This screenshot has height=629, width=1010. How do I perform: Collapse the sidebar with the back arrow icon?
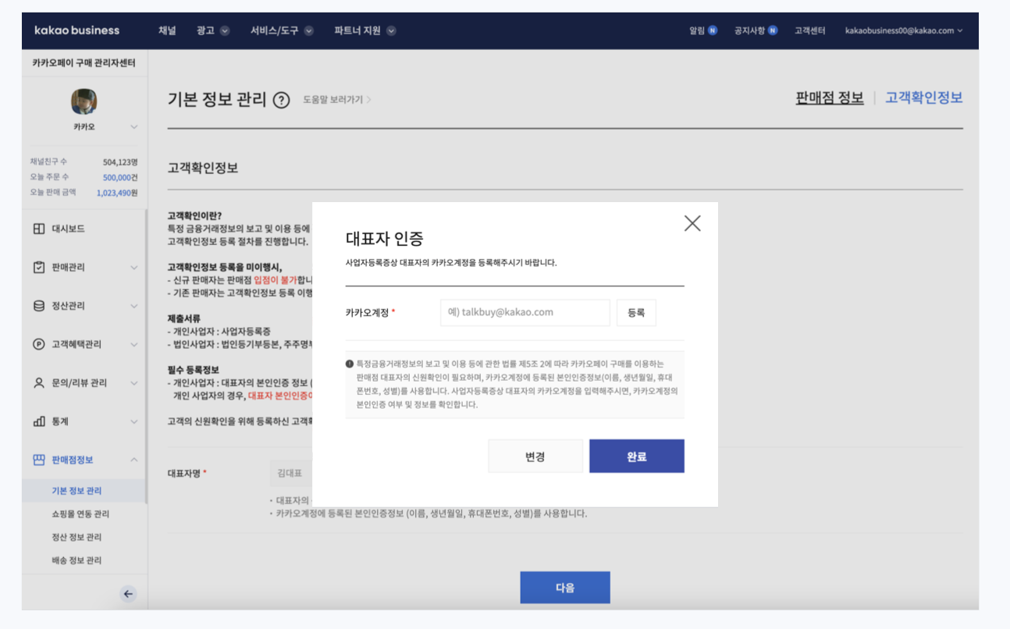(x=129, y=594)
